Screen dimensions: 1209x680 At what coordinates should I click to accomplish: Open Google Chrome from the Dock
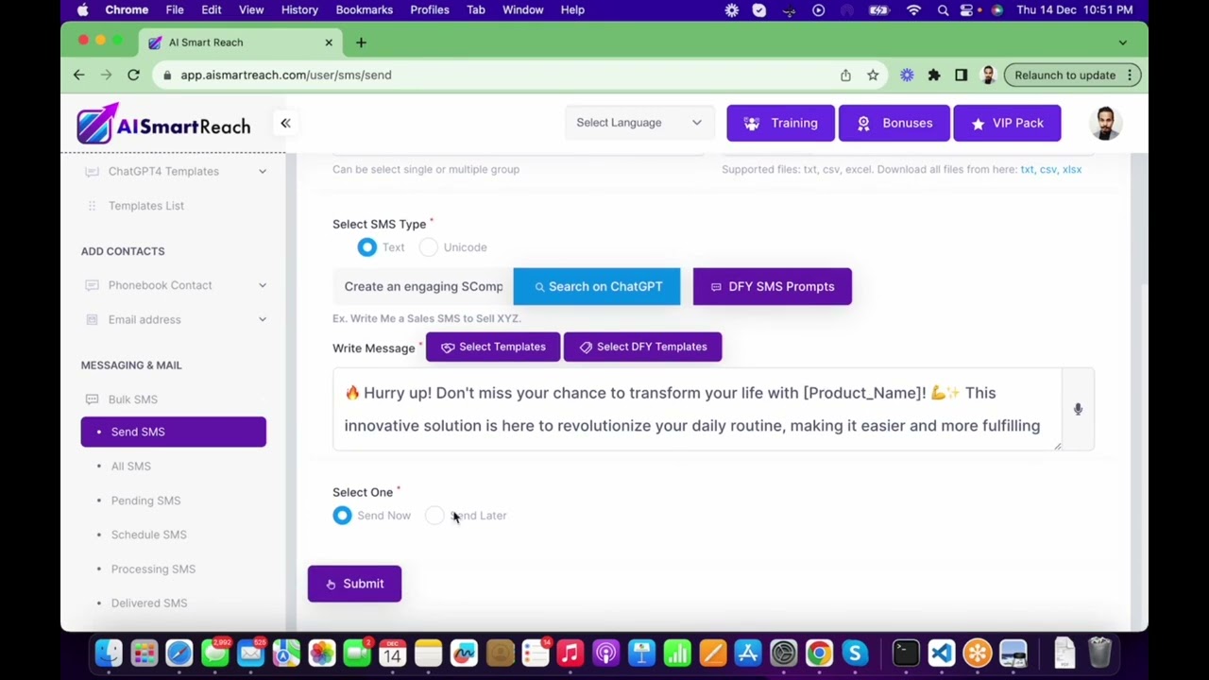coord(819,653)
